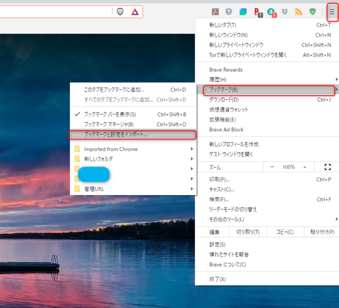Click the Brave Shields lion icon
This screenshot has height=308, width=339.
click(120, 12)
